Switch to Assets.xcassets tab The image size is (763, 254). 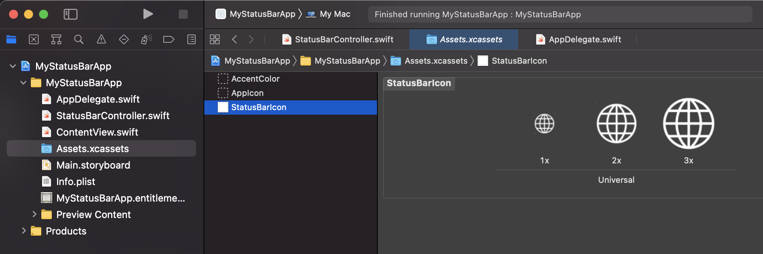click(x=464, y=39)
